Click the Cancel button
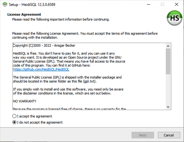Viewport: 184px width, 142px height. click(x=169, y=135)
